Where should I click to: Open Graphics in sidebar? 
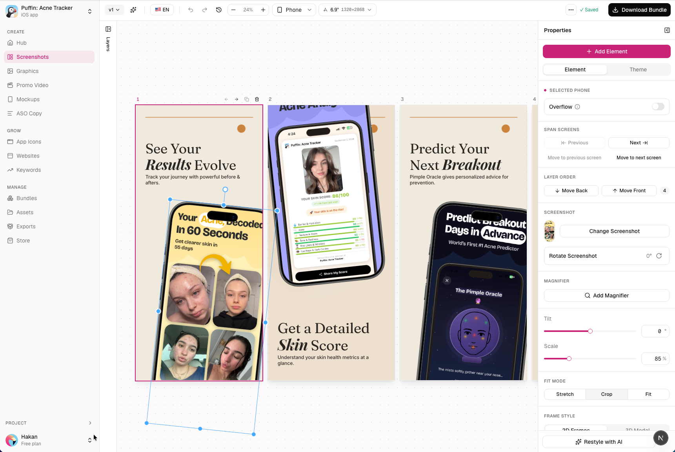click(x=49, y=71)
